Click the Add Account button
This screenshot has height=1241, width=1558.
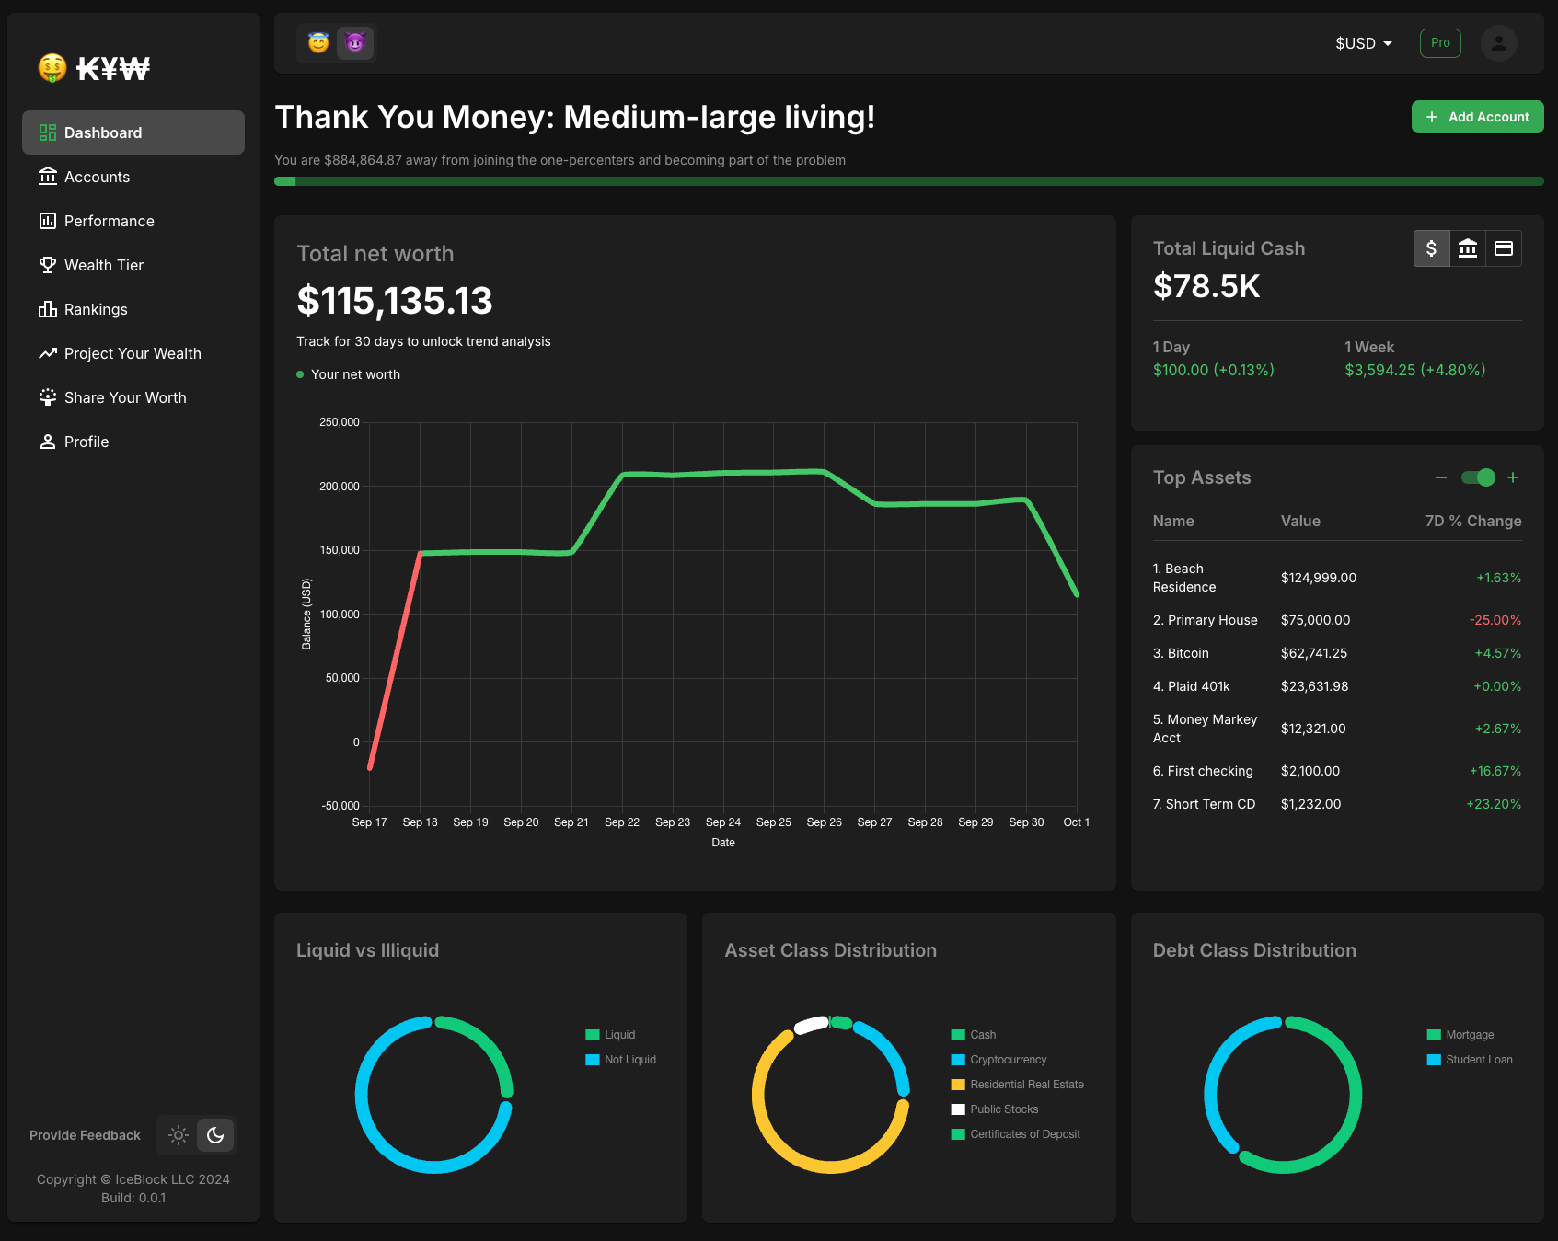1477,117
